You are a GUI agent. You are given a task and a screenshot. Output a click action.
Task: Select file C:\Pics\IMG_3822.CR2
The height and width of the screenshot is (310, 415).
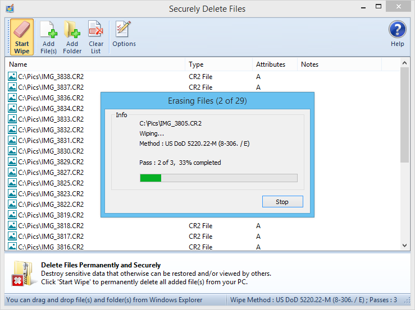tap(51, 205)
